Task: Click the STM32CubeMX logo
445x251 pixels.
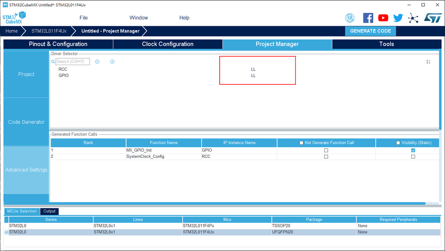Action: (x=14, y=17)
